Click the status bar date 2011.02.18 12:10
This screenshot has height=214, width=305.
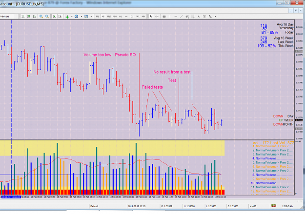(137, 206)
